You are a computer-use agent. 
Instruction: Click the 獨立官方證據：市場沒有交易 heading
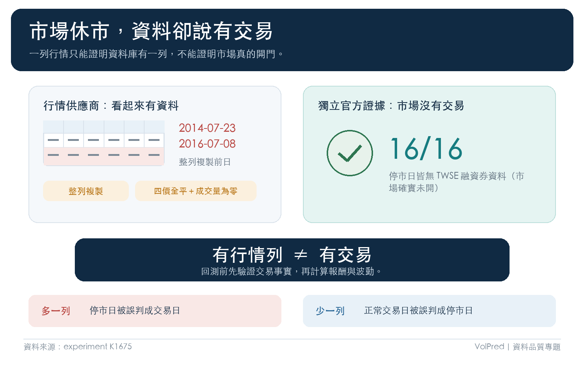tap(391, 106)
